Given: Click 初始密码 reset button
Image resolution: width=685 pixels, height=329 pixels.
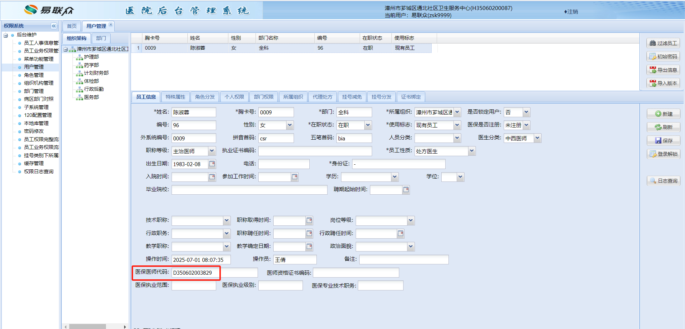Looking at the screenshot, I should (x=663, y=56).
